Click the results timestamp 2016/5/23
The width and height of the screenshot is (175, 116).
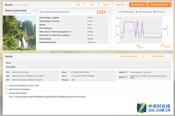(21, 5)
